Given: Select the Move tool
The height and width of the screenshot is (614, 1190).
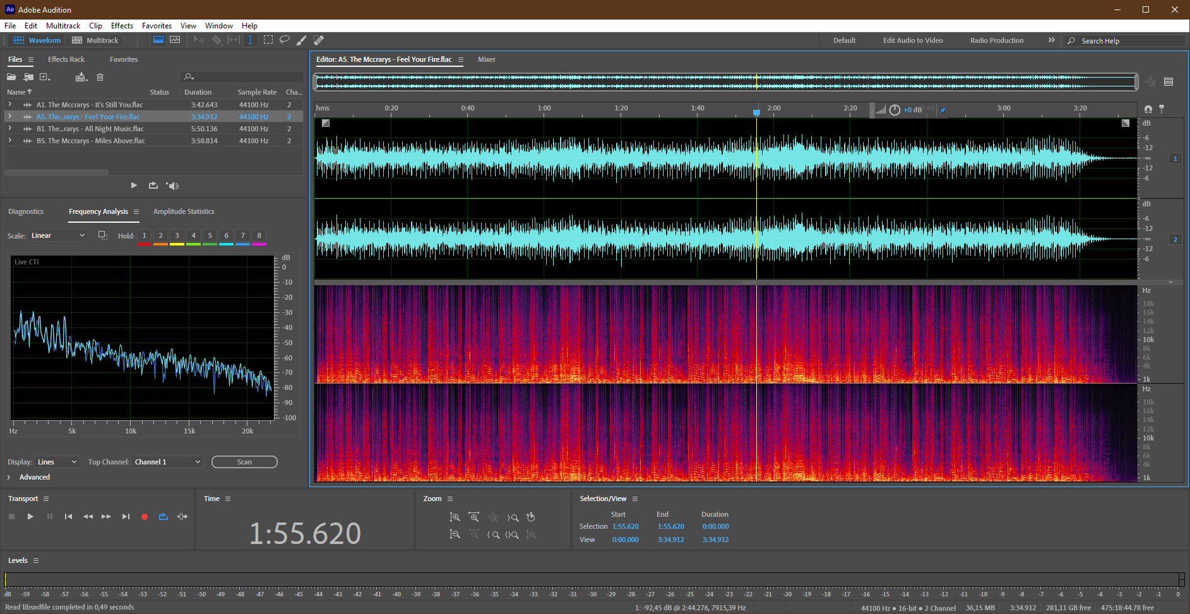Looking at the screenshot, I should pyautogui.click(x=199, y=40).
